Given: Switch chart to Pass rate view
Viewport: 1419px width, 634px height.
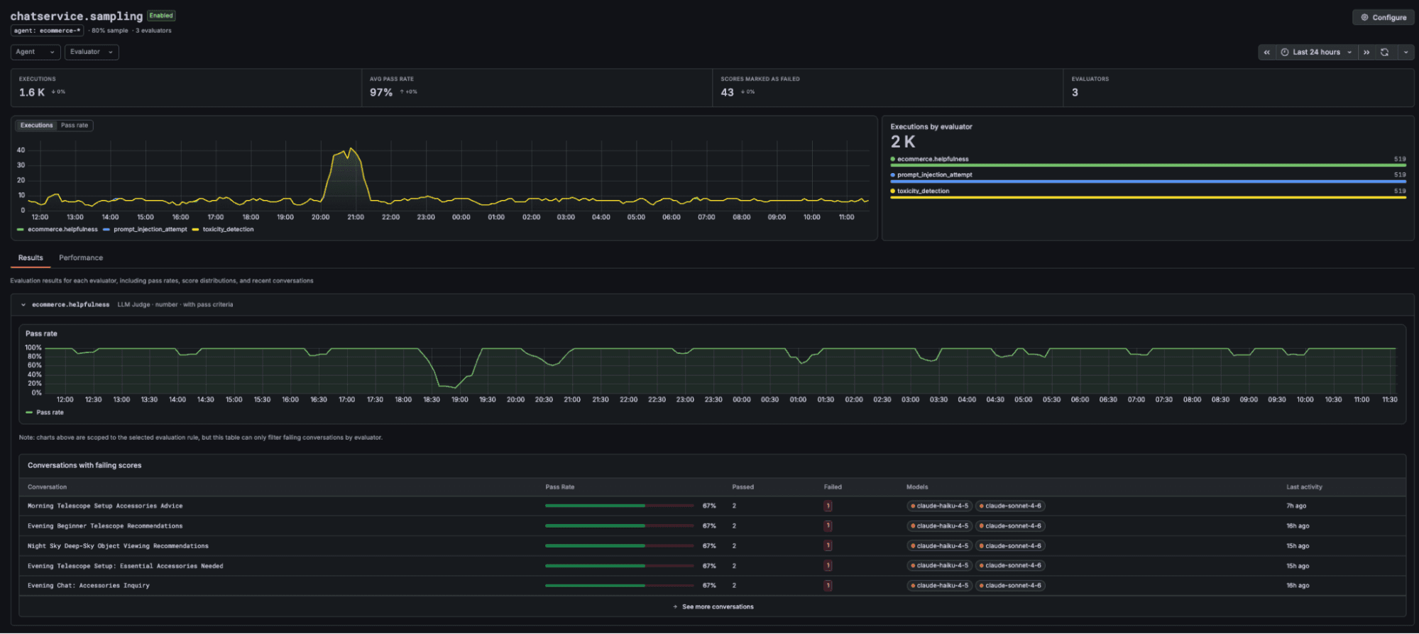Looking at the screenshot, I should [x=75, y=126].
